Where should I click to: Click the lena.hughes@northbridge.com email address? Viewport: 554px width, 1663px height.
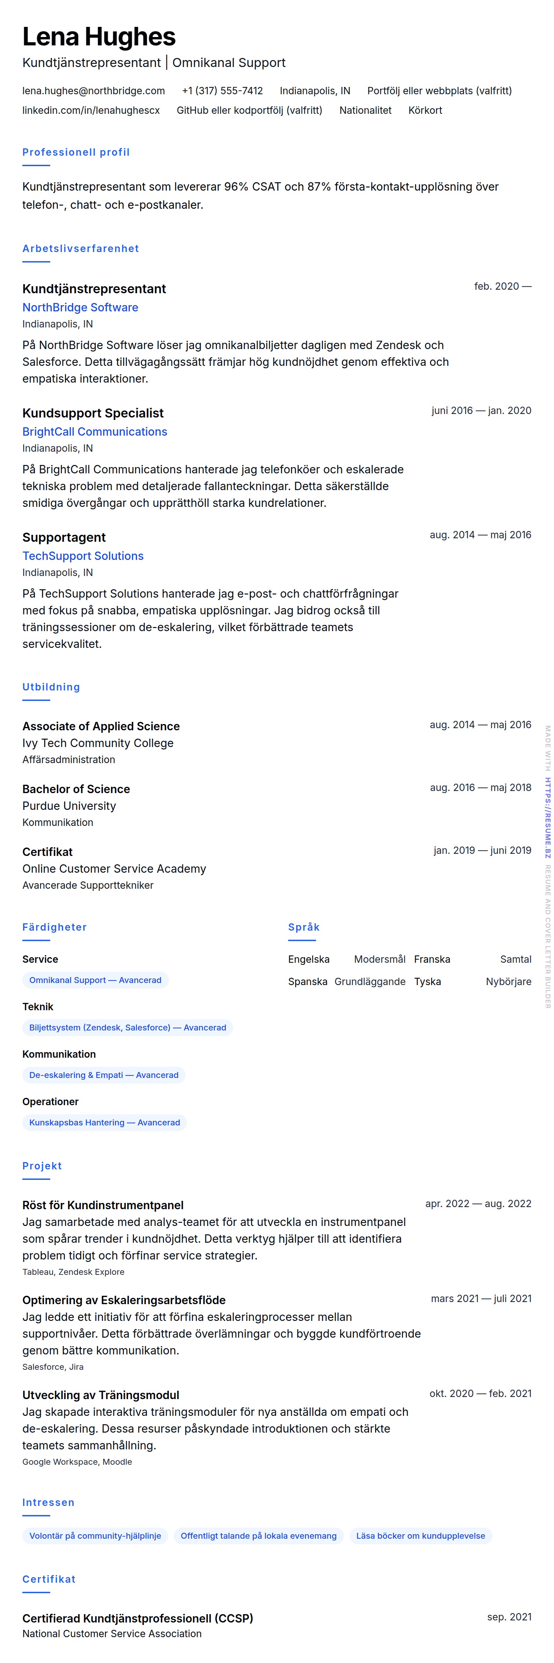(x=93, y=91)
